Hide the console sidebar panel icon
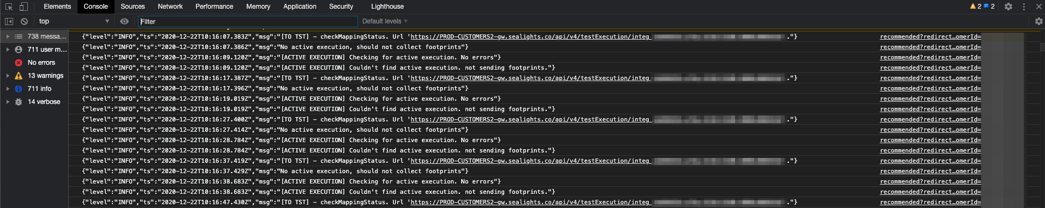This screenshot has width=1045, height=208. pyautogui.click(x=9, y=21)
